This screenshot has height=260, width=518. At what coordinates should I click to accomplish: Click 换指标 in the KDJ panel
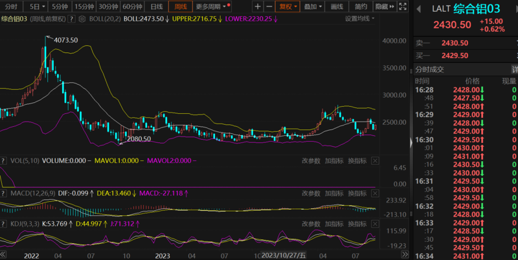(x=358, y=223)
